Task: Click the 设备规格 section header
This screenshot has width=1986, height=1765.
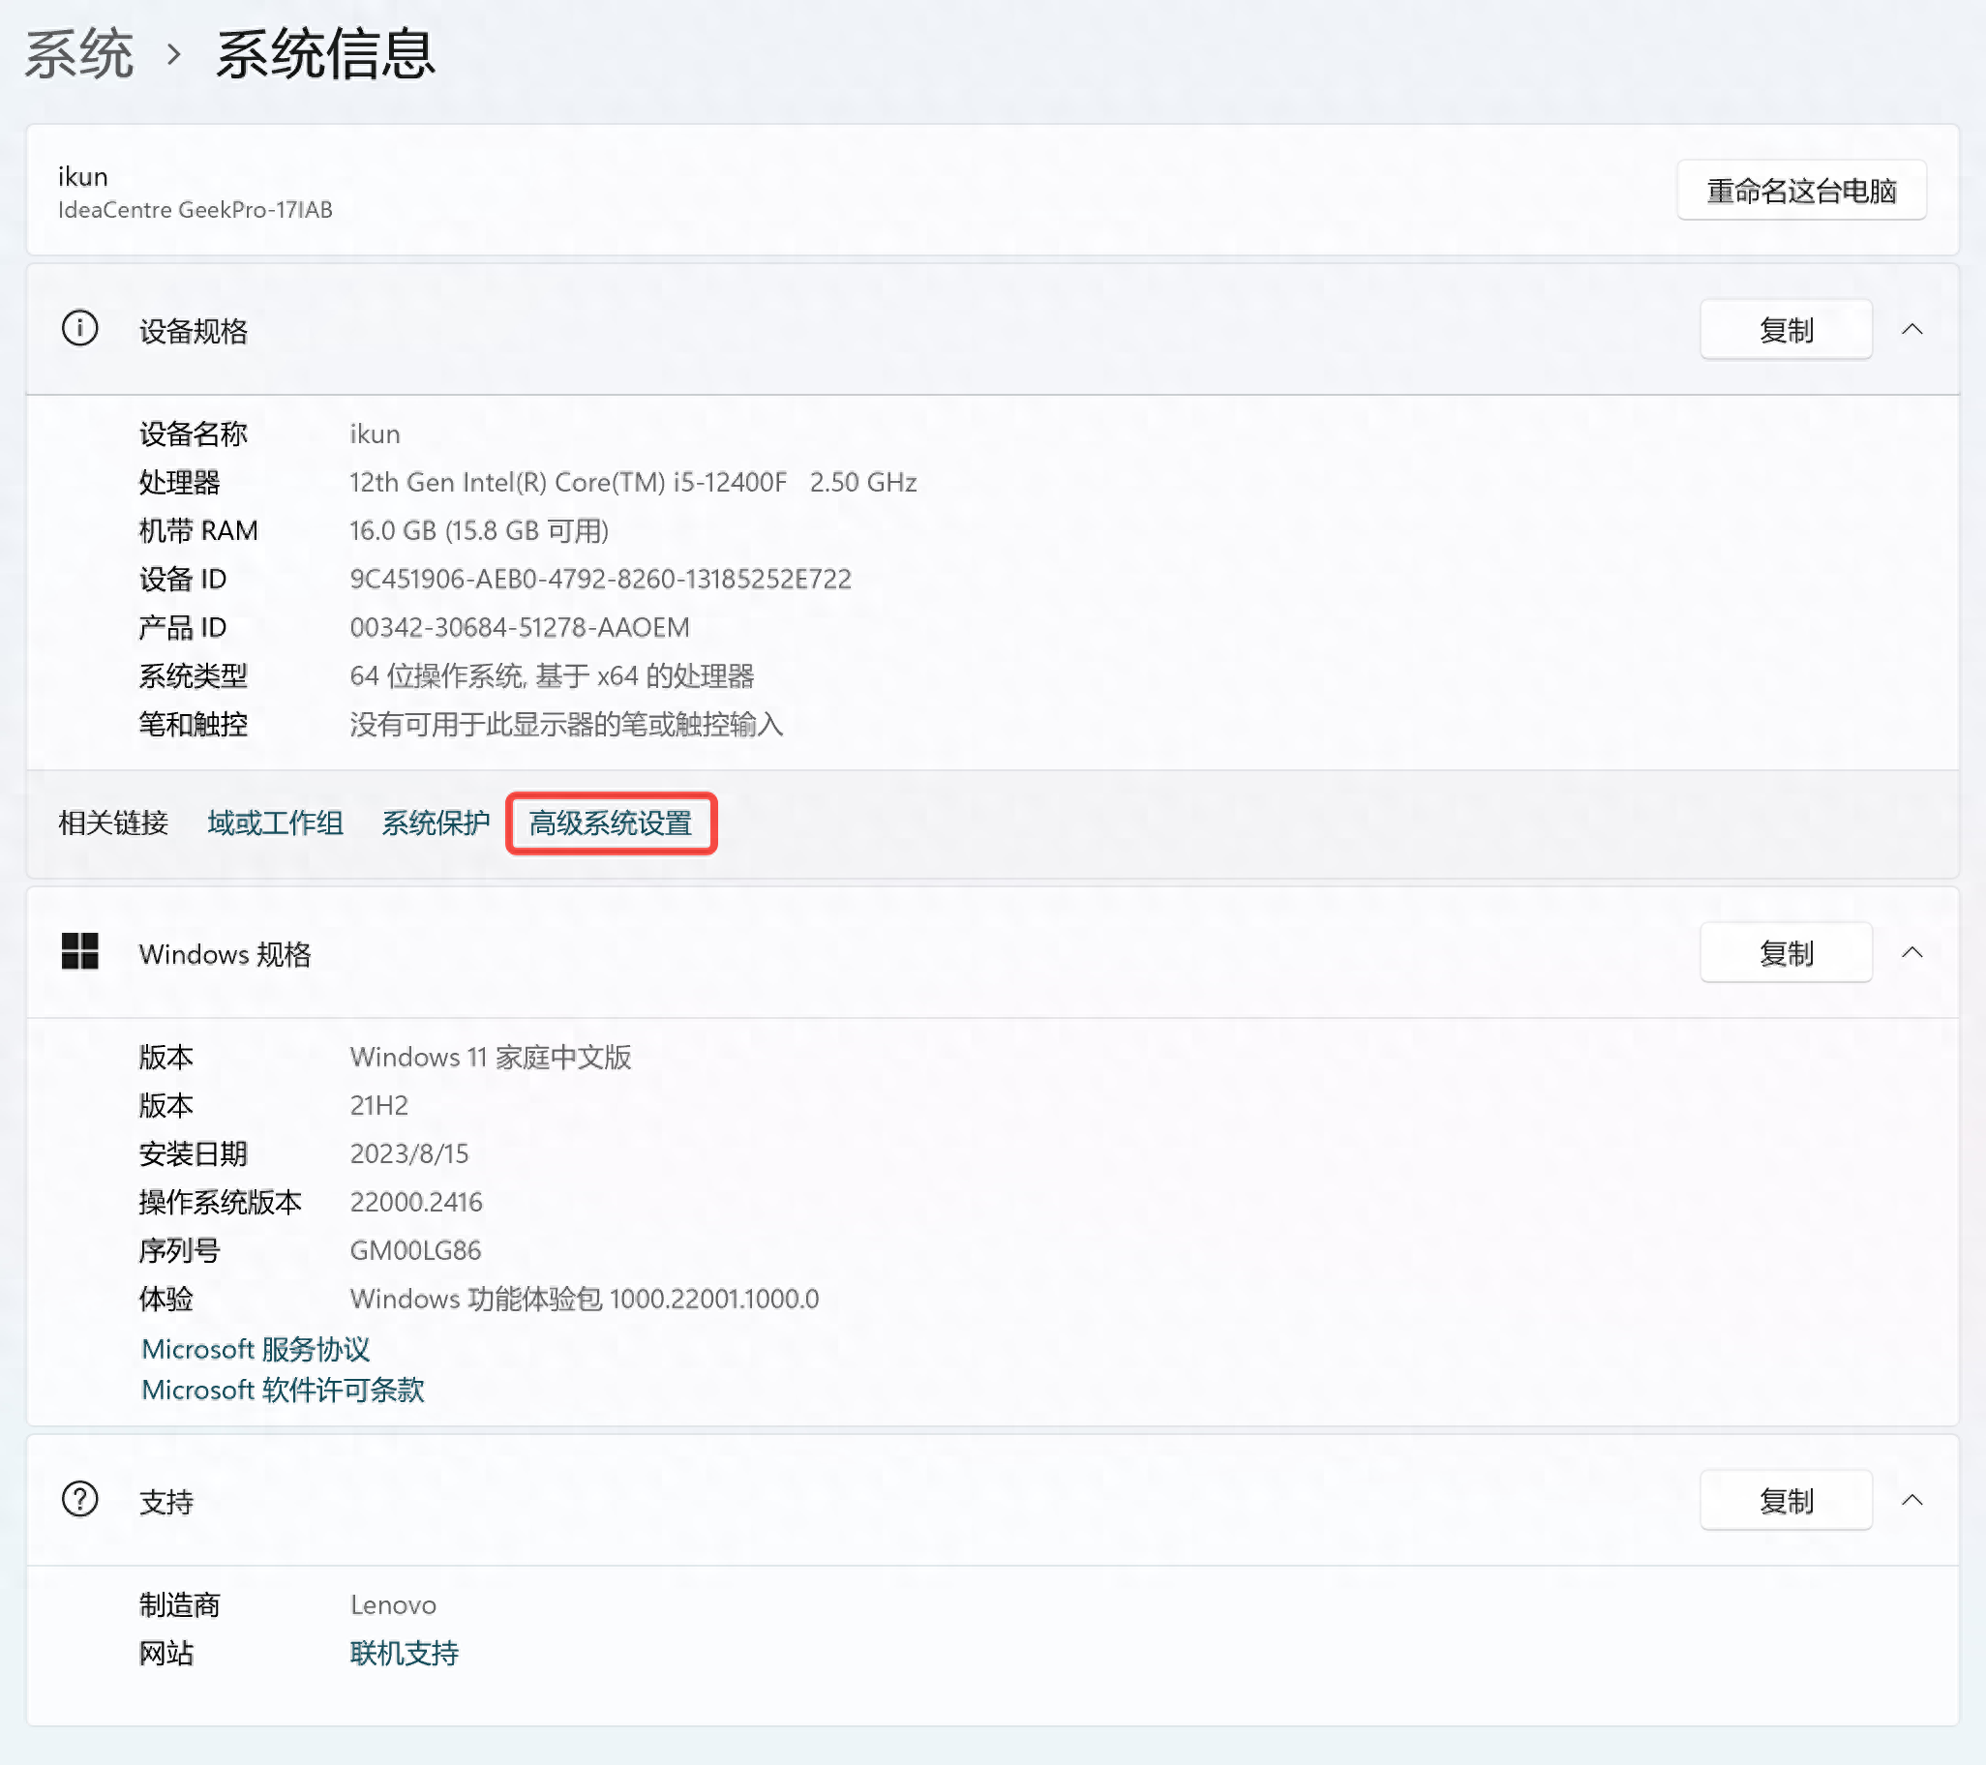Action: [194, 331]
